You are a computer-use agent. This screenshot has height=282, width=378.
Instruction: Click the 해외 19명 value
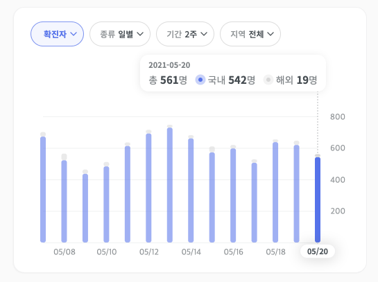point(297,80)
